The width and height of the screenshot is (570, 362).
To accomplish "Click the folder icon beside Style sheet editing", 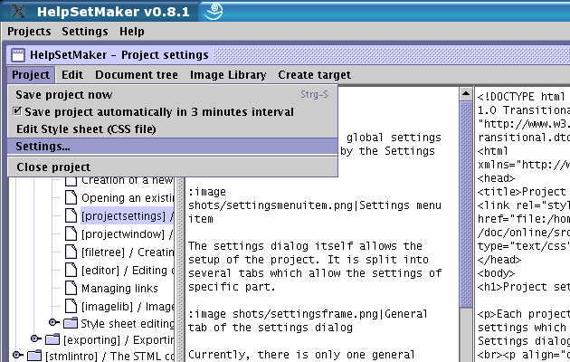I will click(x=71, y=323).
